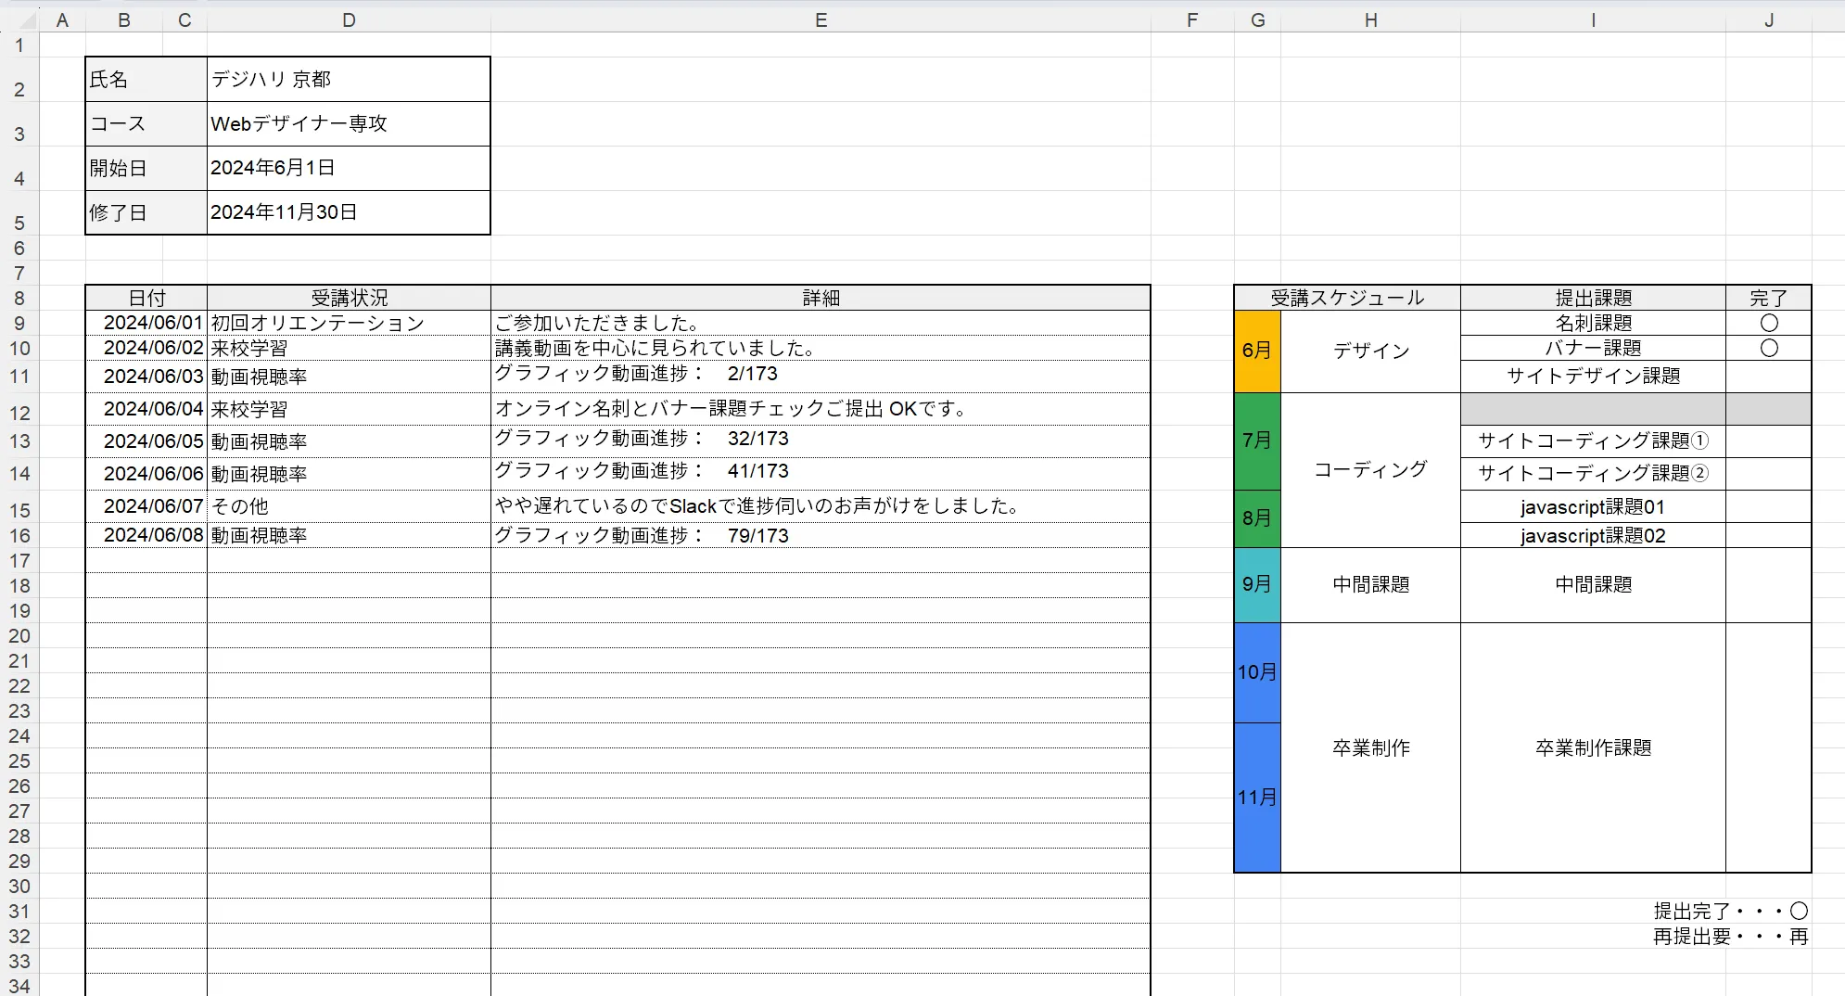The height and width of the screenshot is (996, 1845).
Task: Click the コーディング schedule cell
Action: (x=1370, y=469)
